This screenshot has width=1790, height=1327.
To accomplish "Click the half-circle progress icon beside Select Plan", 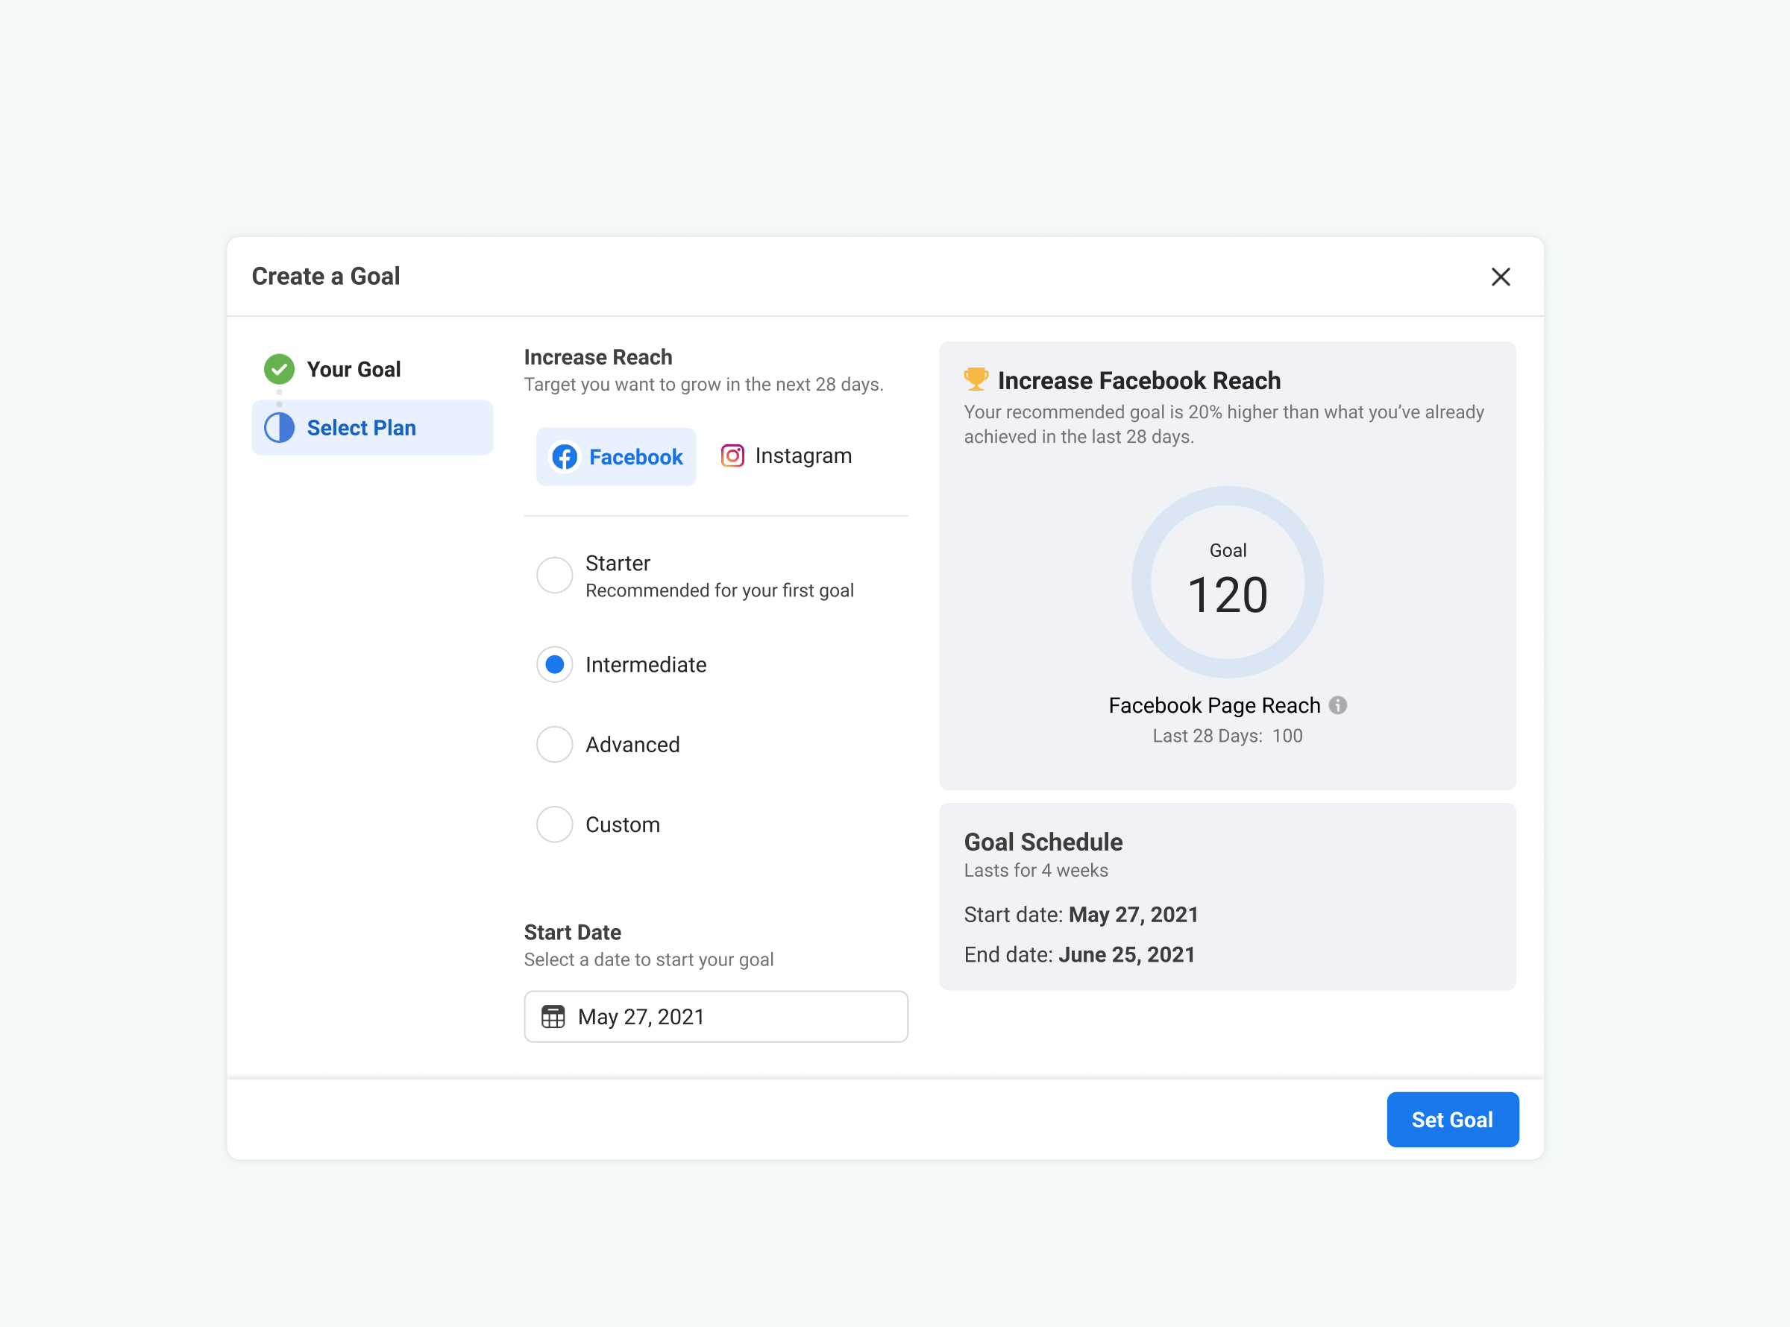I will [279, 427].
